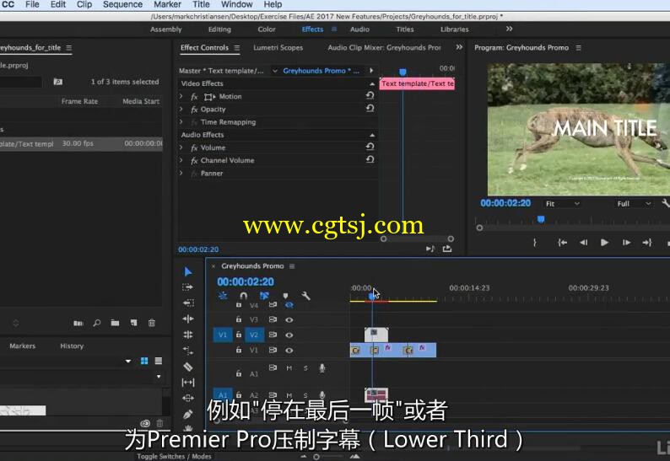
Task: Show more workspaces with double chevron
Action: point(509,29)
